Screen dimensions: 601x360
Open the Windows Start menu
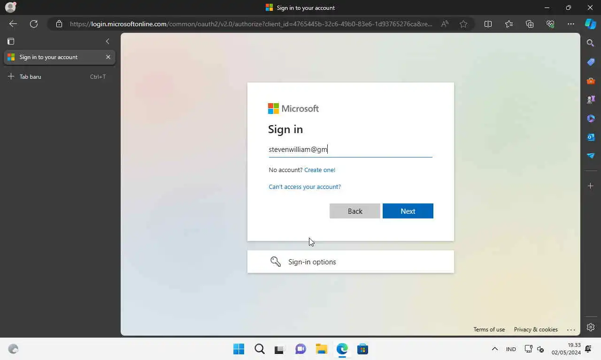click(x=239, y=349)
